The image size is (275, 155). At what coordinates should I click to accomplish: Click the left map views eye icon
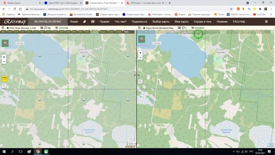56,28
